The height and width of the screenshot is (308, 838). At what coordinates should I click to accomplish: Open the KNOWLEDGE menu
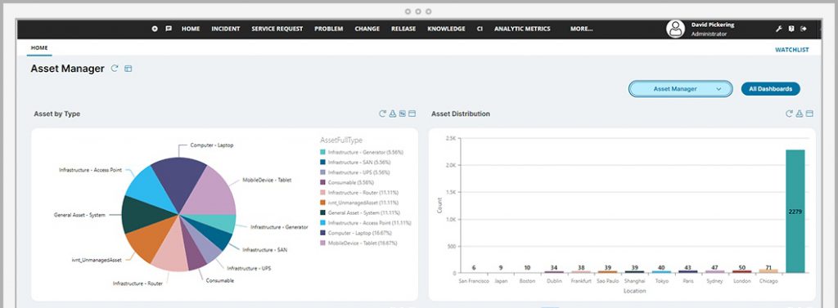pos(446,29)
